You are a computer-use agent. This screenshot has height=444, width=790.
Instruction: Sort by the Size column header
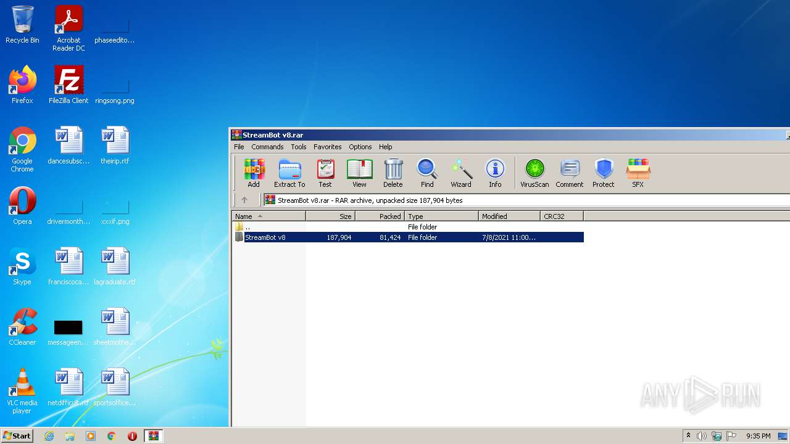[331, 216]
